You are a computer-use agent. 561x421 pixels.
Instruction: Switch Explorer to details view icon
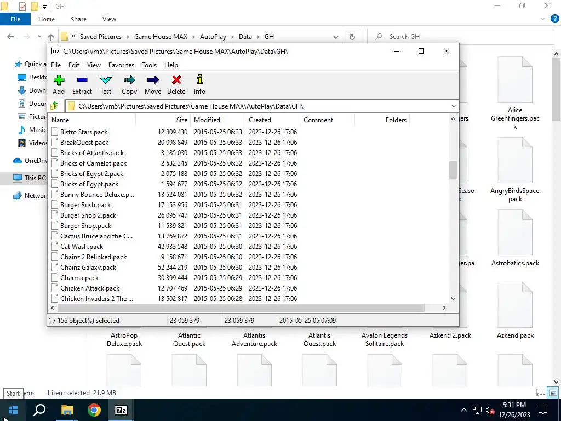click(x=541, y=392)
